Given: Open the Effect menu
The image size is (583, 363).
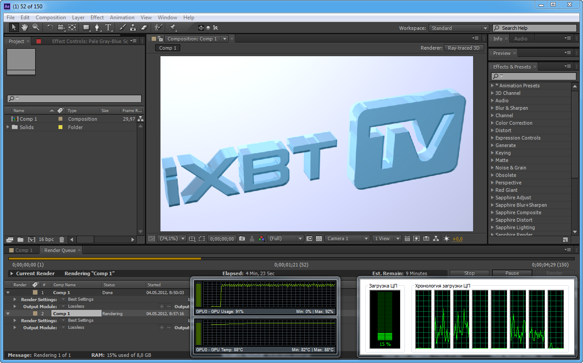Looking at the screenshot, I should coord(97,18).
